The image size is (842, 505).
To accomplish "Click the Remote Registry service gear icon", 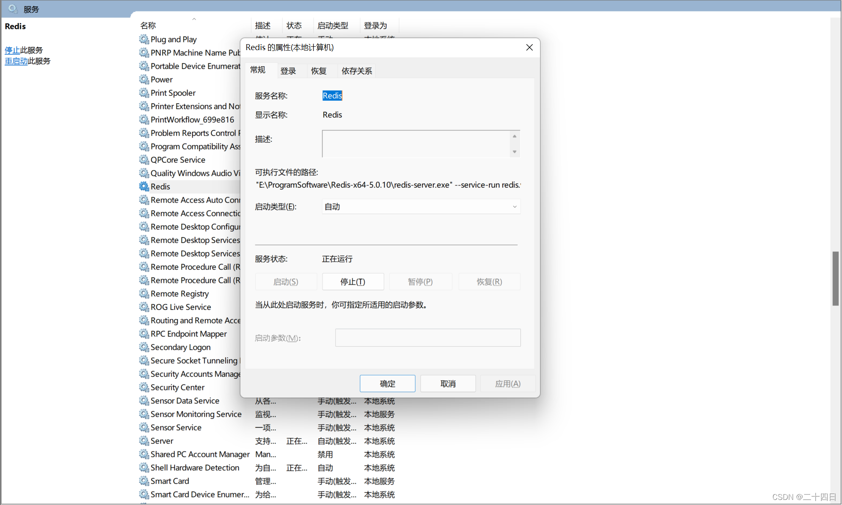I will click(144, 293).
